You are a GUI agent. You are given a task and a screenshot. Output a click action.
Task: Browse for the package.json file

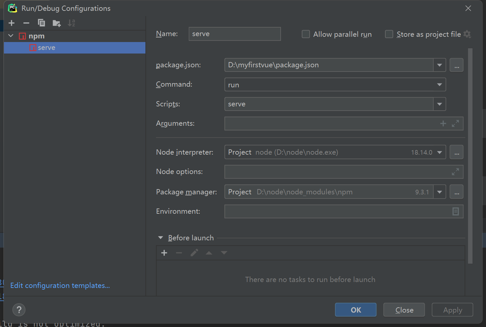tap(456, 65)
